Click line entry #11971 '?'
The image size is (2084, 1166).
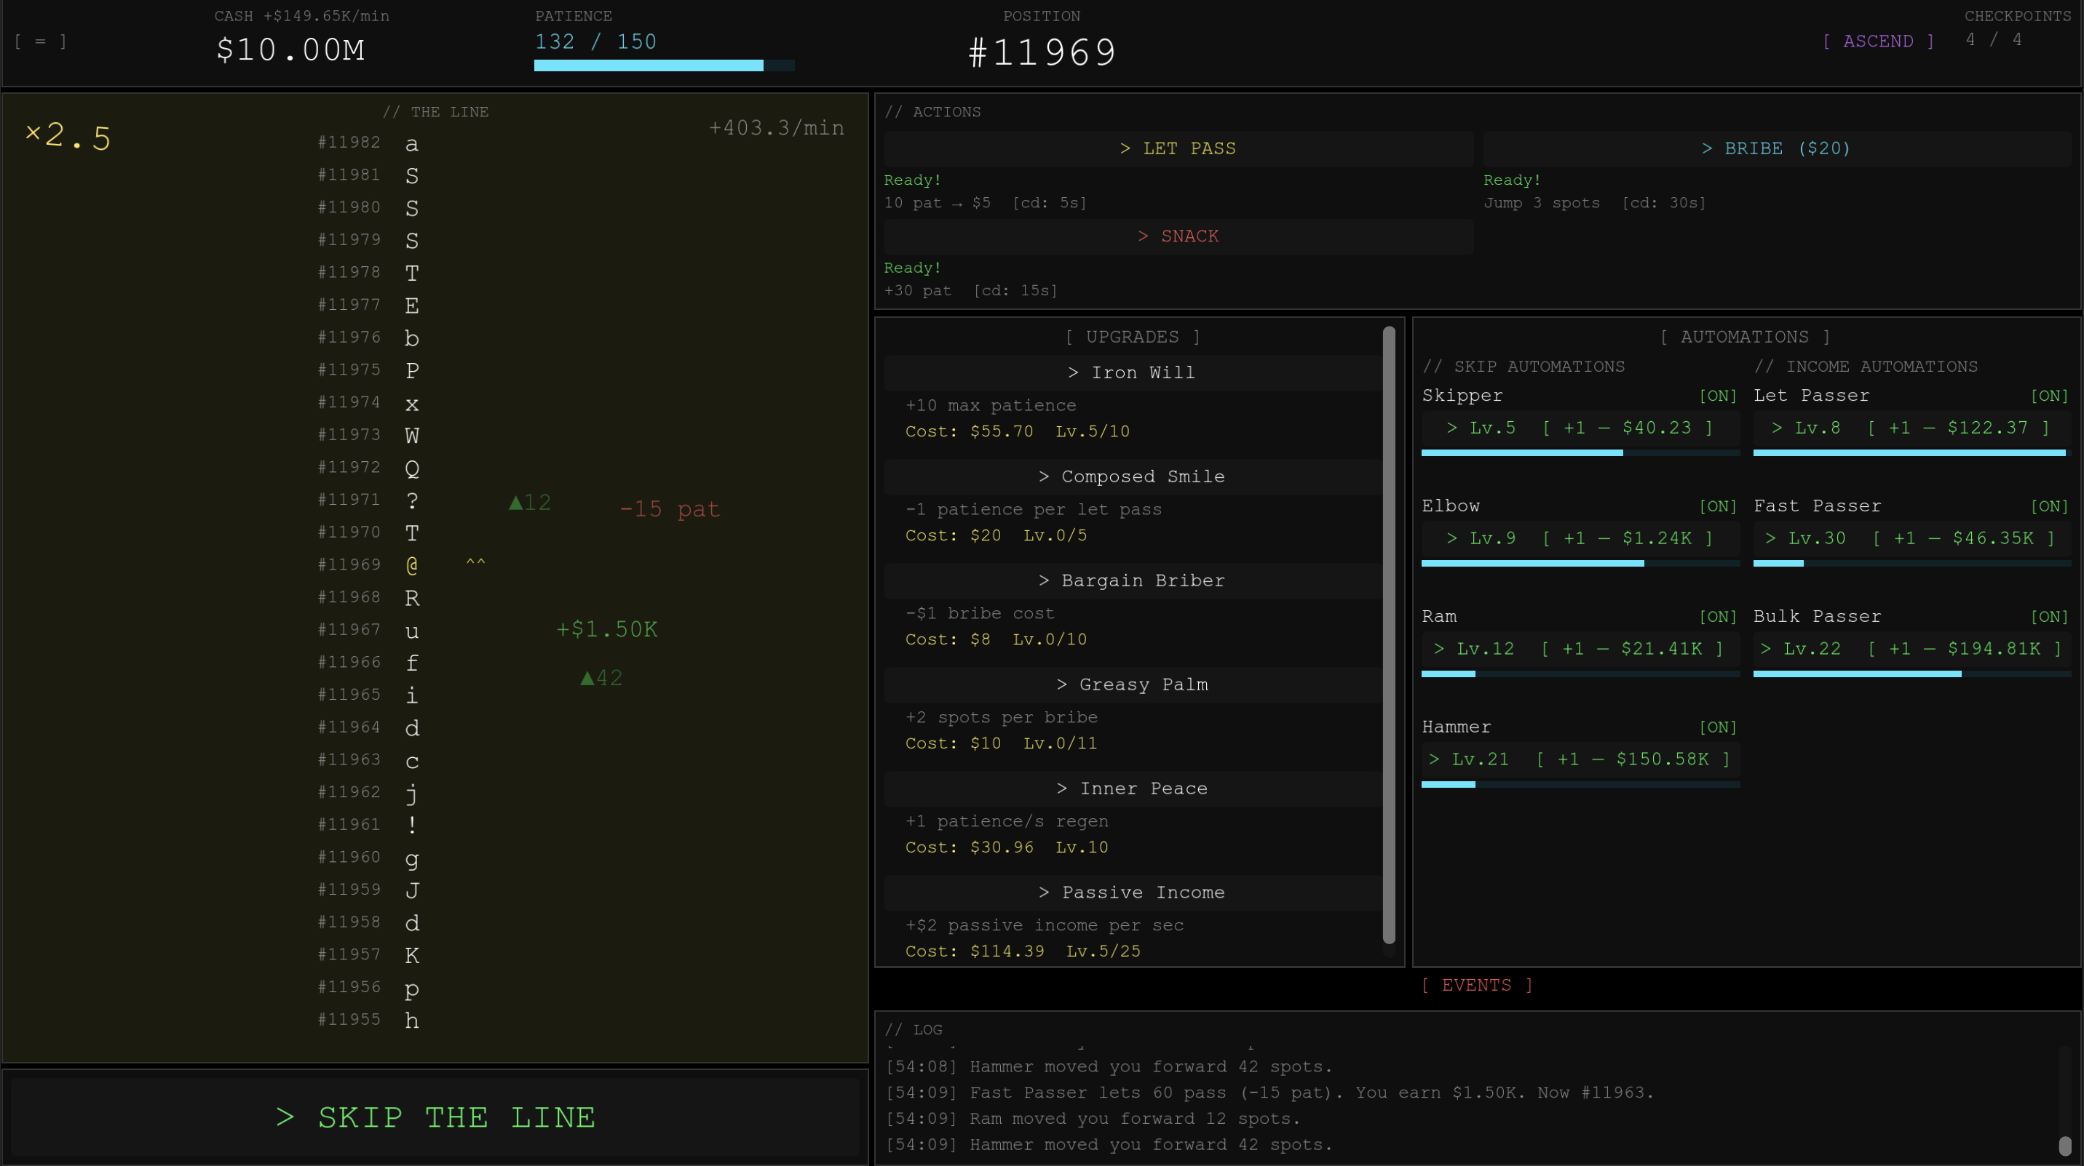pos(369,500)
